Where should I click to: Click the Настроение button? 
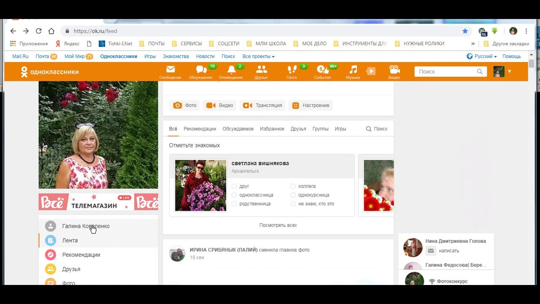pyautogui.click(x=310, y=105)
